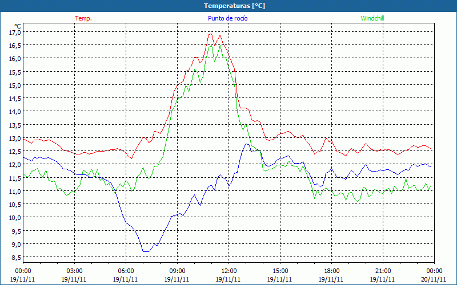Click the blue Punto de rocío legend label
457x285 pixels.
coord(227,18)
